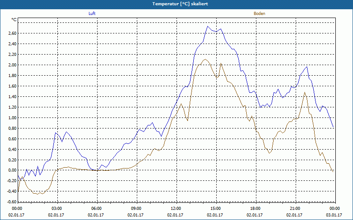Click the 15:00 time axis label
The width and height of the screenshot is (353, 220).
[x=216, y=209]
